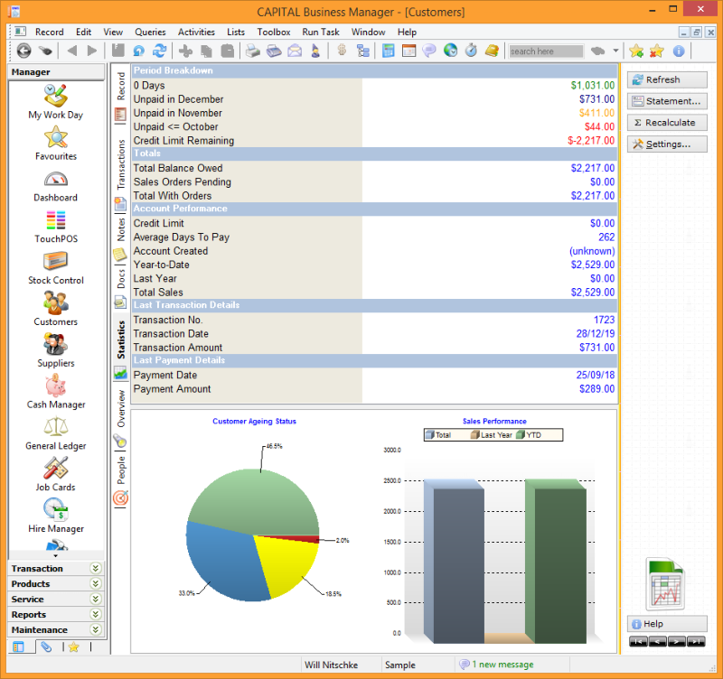Click the Save record toolbar icon
723x679 pixels.
click(118, 51)
